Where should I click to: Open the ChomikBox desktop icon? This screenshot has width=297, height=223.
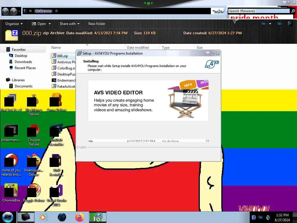11,193
